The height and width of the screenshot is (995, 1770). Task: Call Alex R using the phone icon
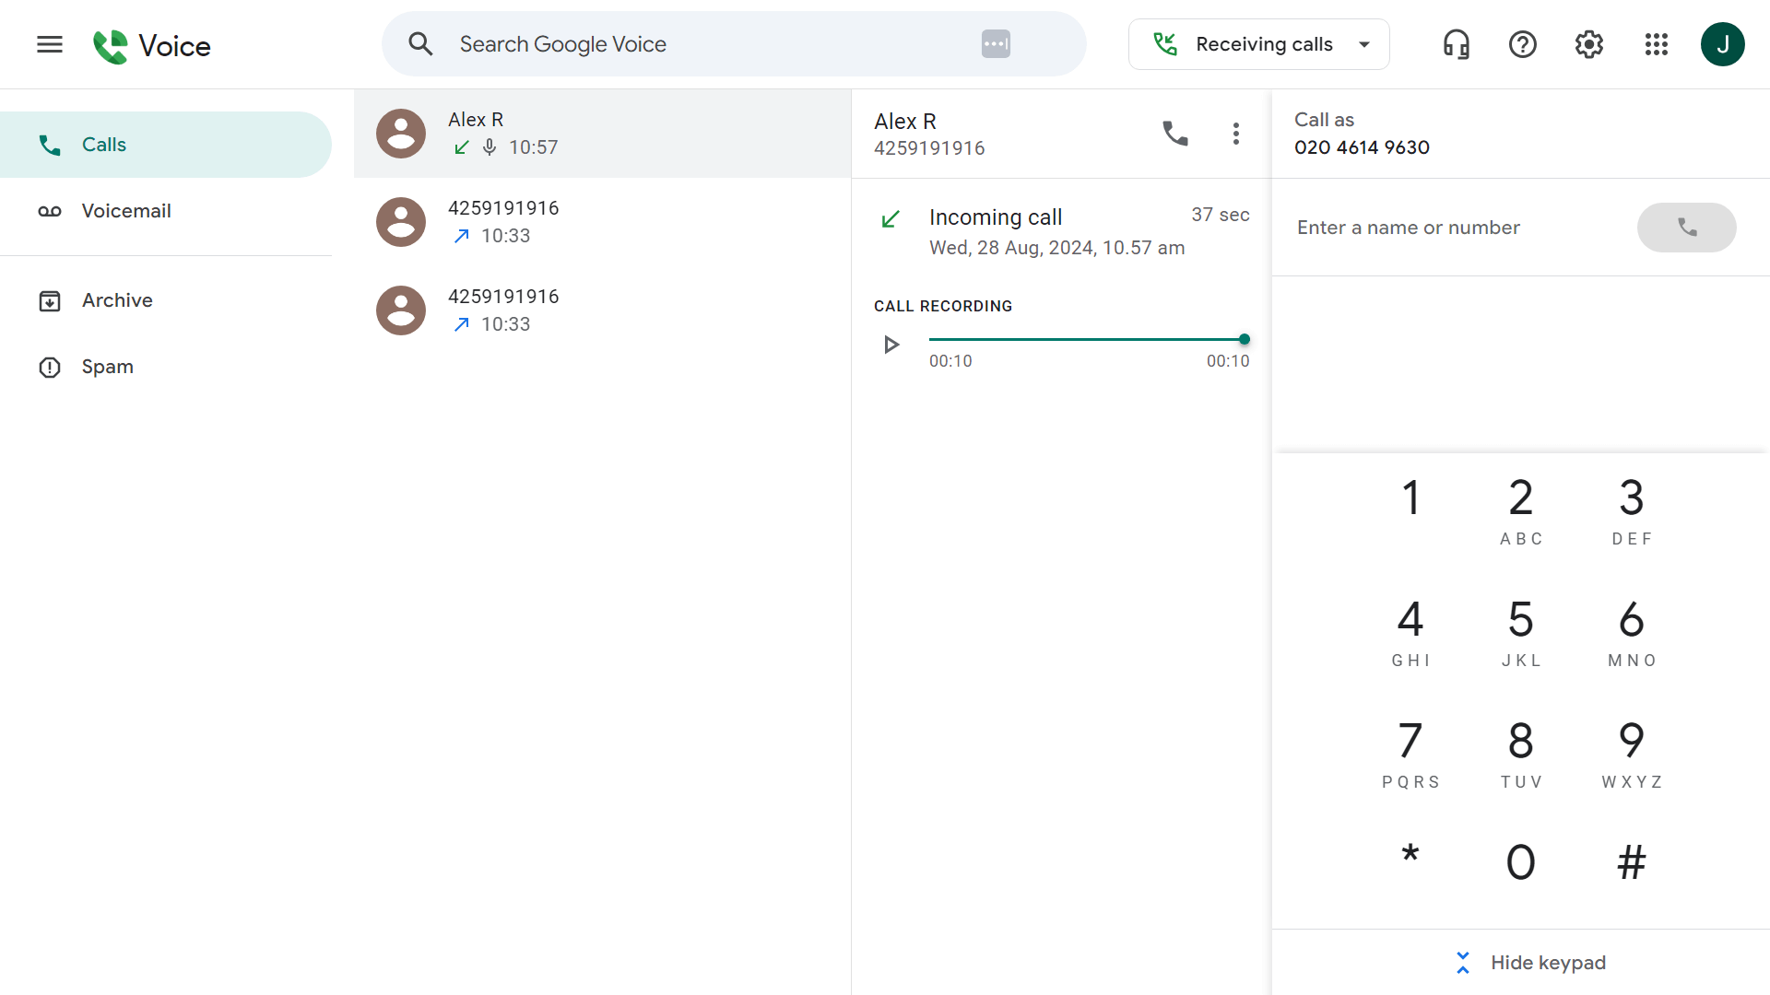pyautogui.click(x=1174, y=133)
